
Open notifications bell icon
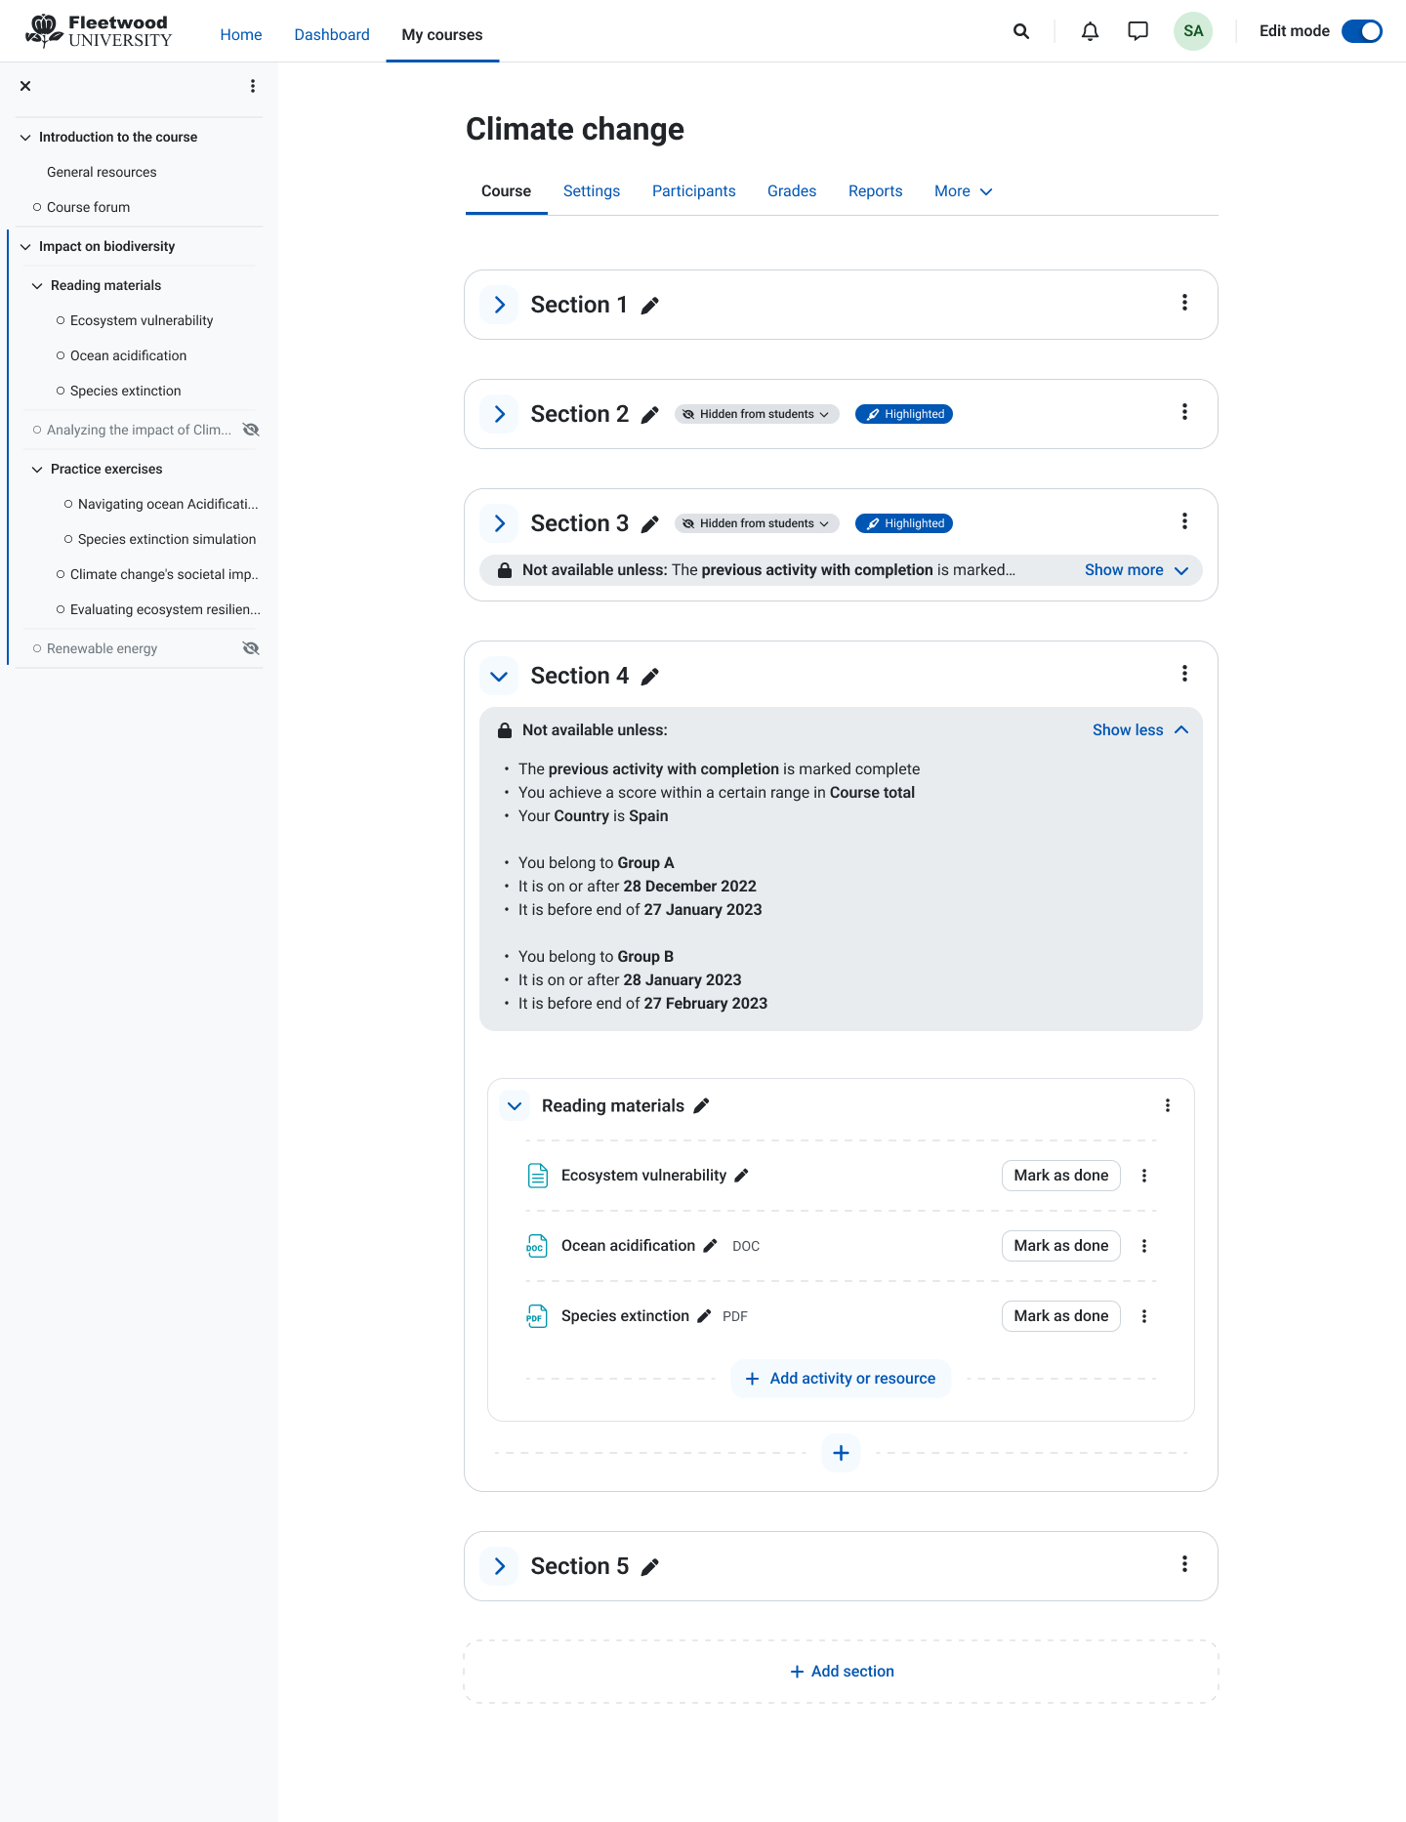click(x=1090, y=31)
